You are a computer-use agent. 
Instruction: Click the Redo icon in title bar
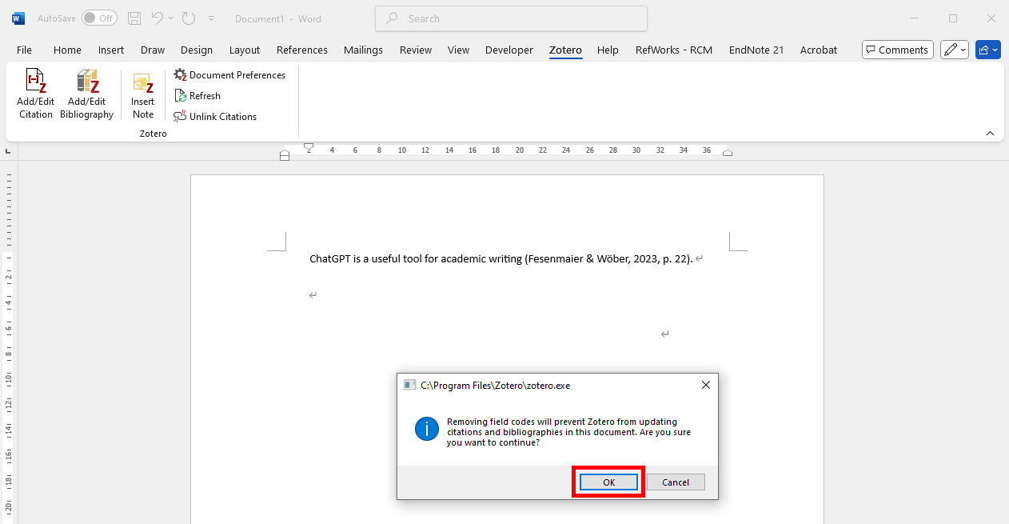pyautogui.click(x=189, y=18)
